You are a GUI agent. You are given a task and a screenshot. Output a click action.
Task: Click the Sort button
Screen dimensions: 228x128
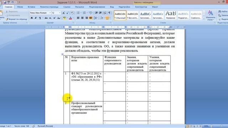105,13
